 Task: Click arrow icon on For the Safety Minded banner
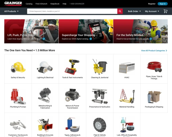[x=151, y=39]
